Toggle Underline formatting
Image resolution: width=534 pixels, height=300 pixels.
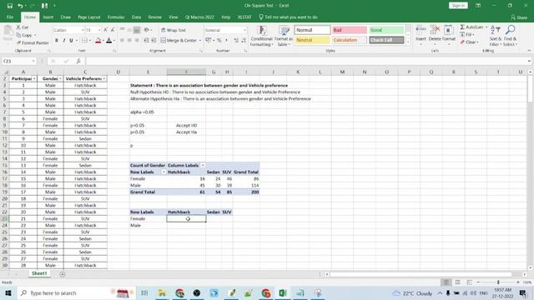point(71,41)
